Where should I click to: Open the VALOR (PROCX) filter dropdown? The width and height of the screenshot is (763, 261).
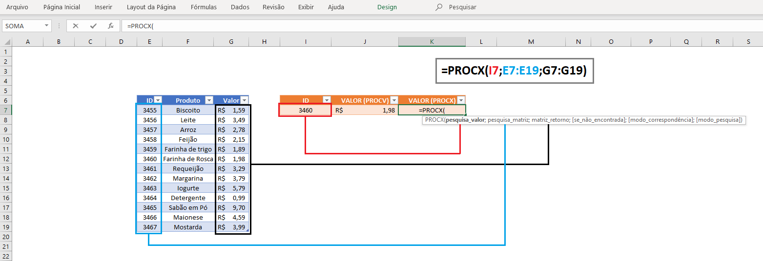[x=461, y=100]
